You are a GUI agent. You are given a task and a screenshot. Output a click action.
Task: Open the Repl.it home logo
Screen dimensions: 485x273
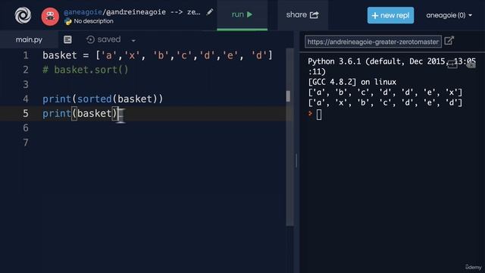point(23,15)
